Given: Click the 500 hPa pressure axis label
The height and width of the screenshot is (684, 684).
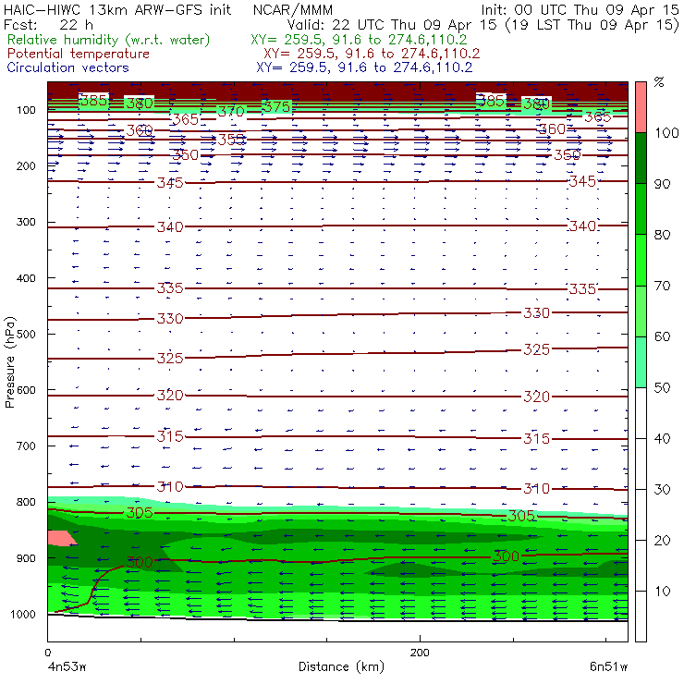Looking at the screenshot, I should (26, 334).
